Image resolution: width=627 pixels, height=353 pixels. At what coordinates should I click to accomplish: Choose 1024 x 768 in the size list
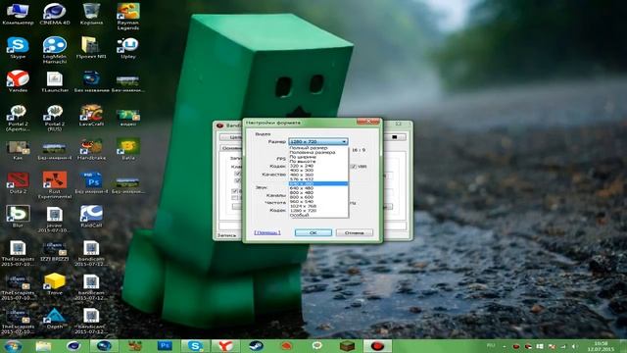tap(318, 206)
